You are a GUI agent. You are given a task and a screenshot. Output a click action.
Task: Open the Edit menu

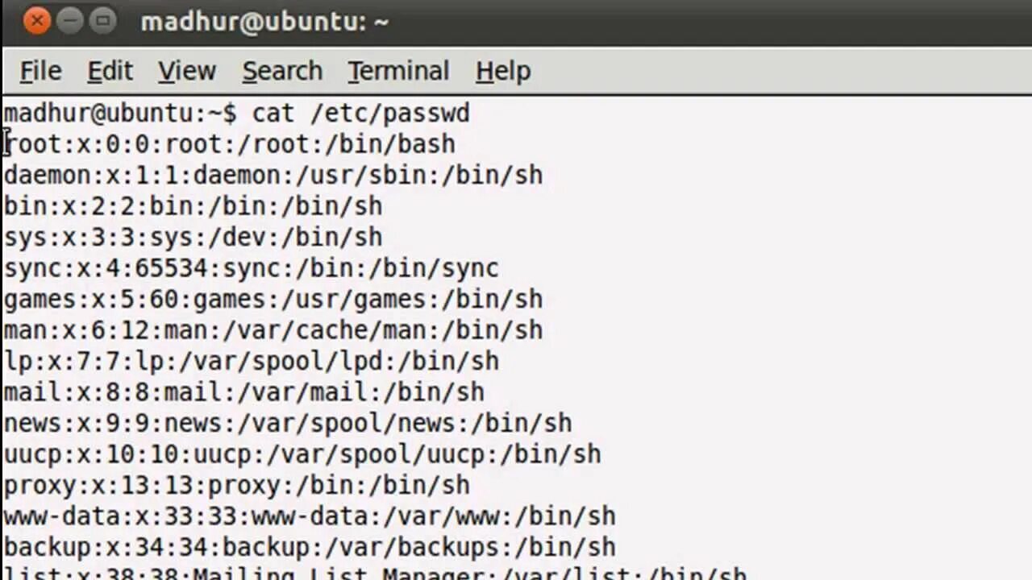(x=110, y=71)
